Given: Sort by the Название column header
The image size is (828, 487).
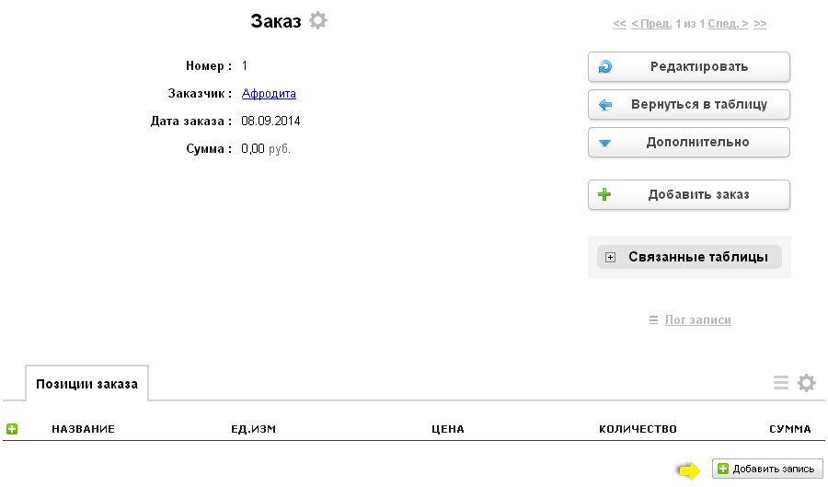Looking at the screenshot, I should [83, 429].
